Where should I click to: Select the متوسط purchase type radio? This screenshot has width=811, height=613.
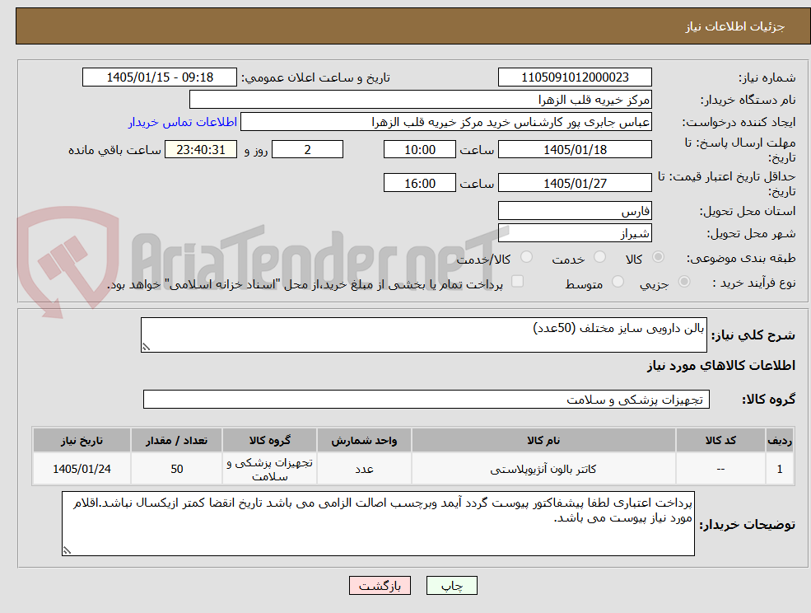618,282
